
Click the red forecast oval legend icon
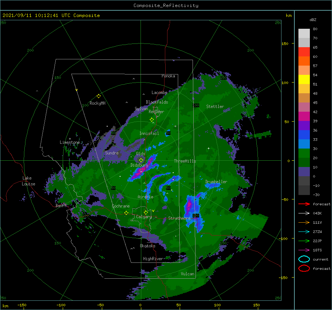304,268
